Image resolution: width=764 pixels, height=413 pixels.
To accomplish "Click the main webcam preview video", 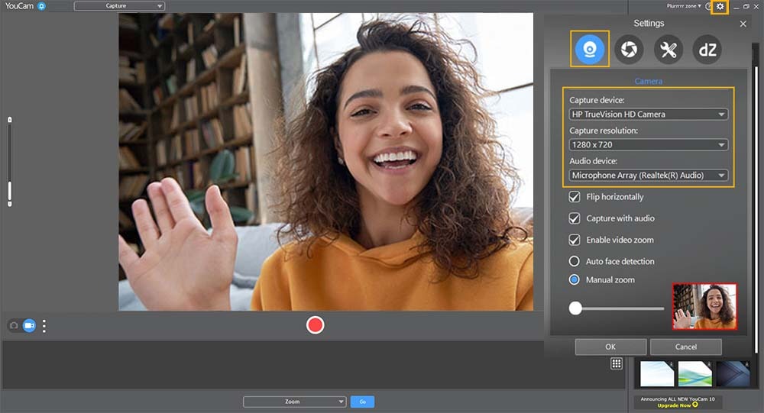I will click(326, 162).
